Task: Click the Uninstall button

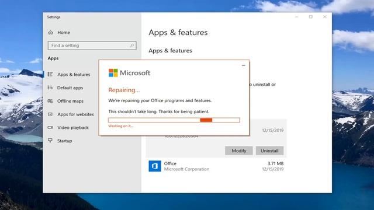Action: [269, 150]
